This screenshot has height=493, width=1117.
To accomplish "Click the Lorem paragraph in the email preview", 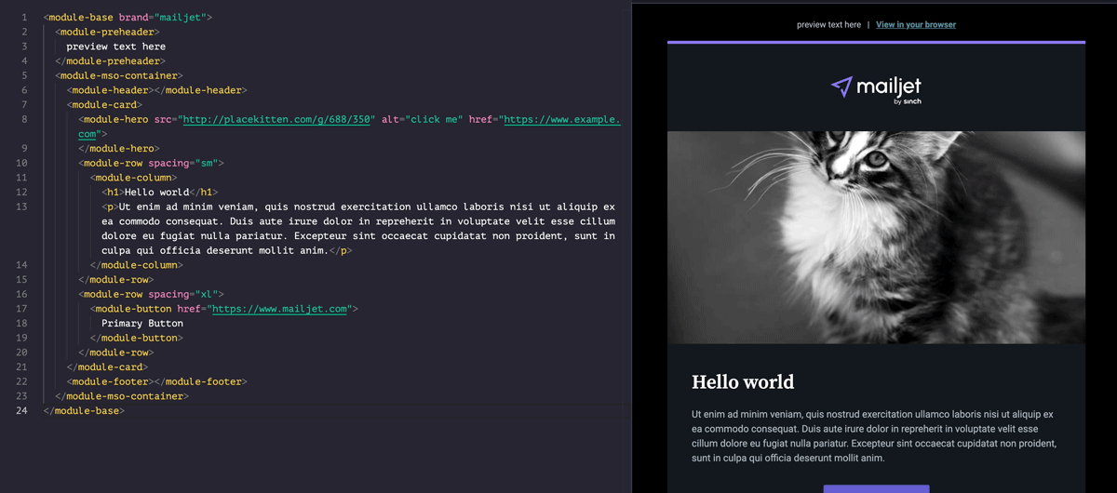I will pos(872,435).
